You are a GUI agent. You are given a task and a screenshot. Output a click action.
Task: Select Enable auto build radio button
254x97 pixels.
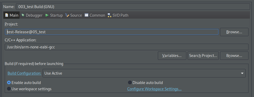point(9,83)
